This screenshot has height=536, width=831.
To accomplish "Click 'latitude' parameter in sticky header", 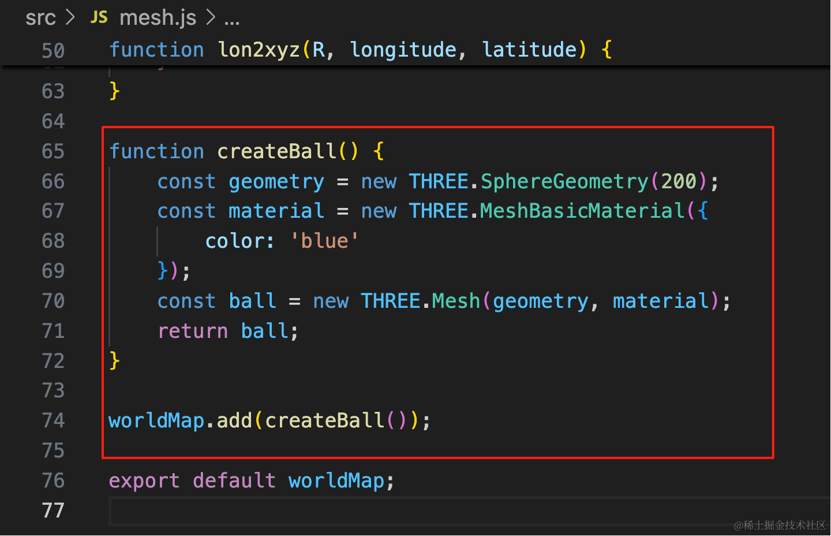I will 530,50.
